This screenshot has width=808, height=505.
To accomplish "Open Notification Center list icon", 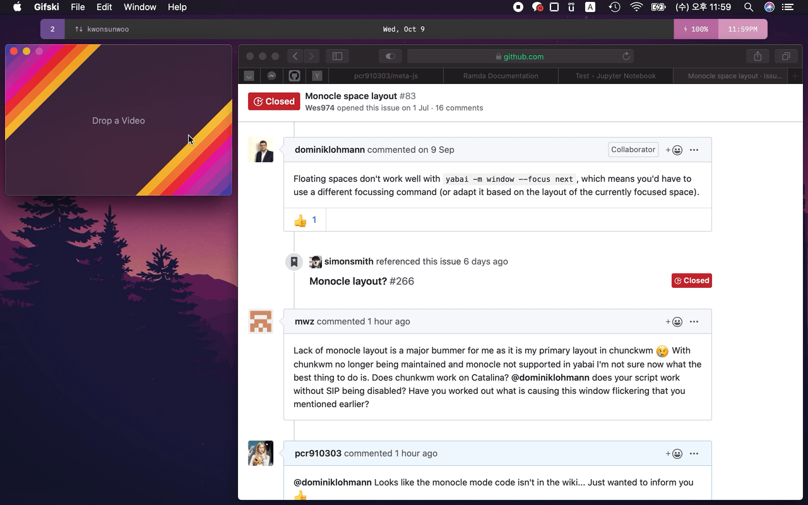I will (x=788, y=7).
